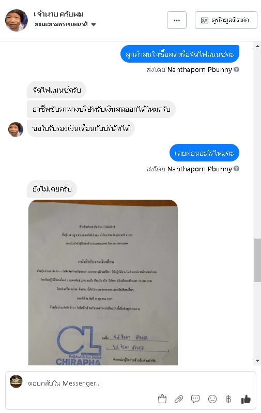Viewport: 261px width, 413px height.
Task: Open saved replies speech bubble icon
Action: click(195, 399)
